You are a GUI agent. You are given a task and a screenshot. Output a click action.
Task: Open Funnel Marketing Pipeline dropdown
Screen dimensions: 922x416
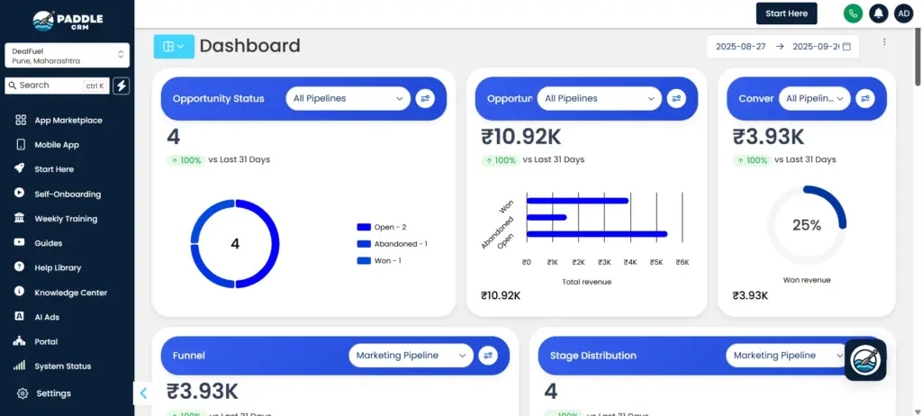[411, 356]
